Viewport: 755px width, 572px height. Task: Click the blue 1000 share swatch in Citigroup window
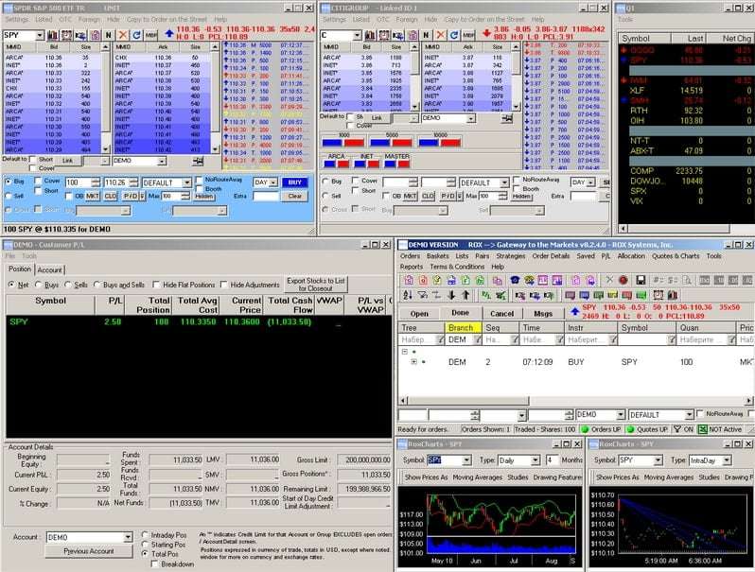332,143
